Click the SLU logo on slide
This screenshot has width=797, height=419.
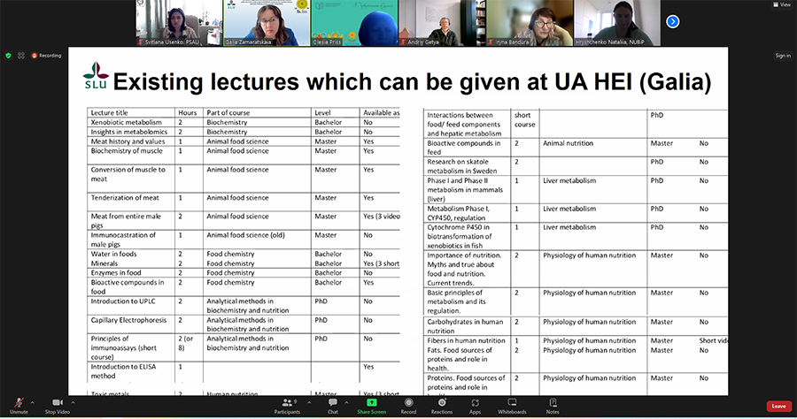96,76
